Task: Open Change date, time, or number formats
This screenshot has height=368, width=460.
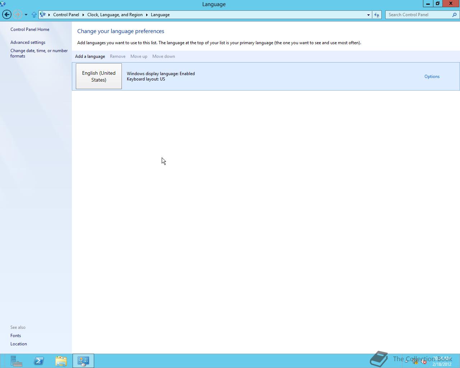Action: point(39,53)
